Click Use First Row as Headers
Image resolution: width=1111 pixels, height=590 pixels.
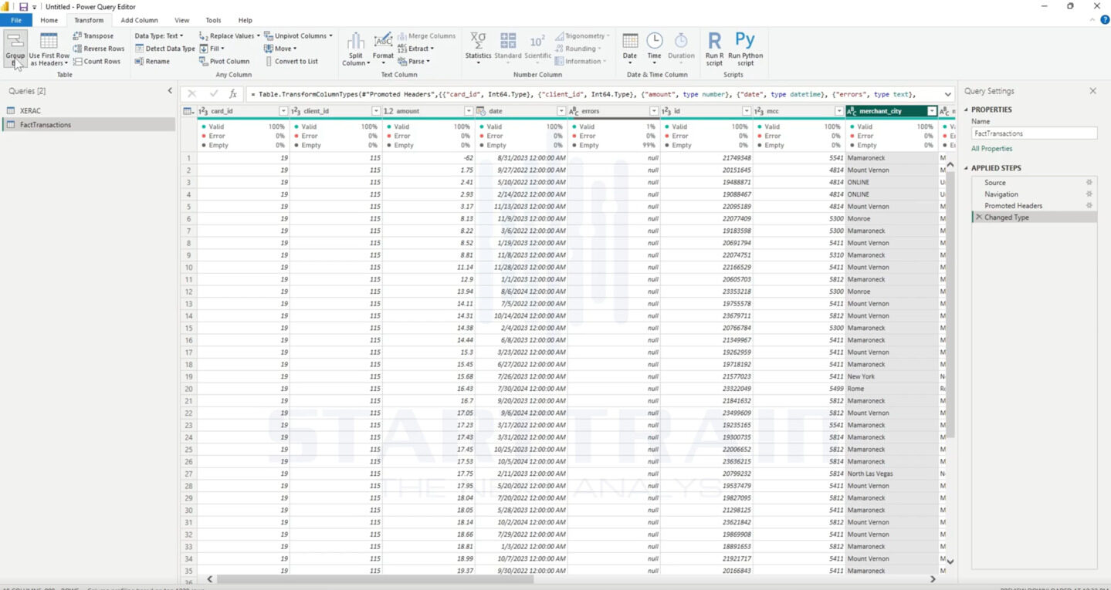point(49,49)
